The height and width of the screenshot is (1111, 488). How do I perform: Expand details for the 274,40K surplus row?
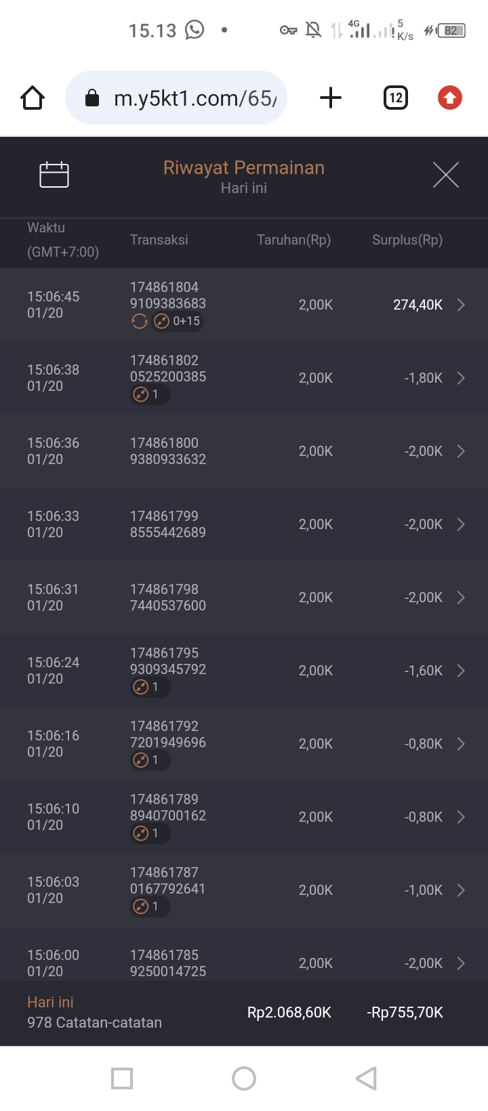[x=461, y=305]
